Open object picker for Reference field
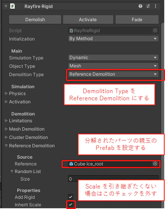The image size is (165, 209). (155, 164)
